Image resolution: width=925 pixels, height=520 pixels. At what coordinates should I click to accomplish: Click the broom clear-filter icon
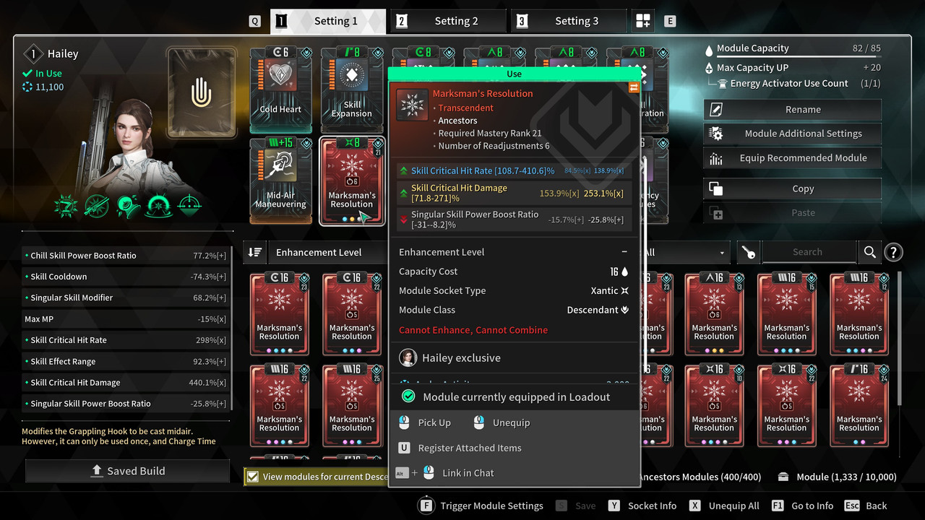749,252
